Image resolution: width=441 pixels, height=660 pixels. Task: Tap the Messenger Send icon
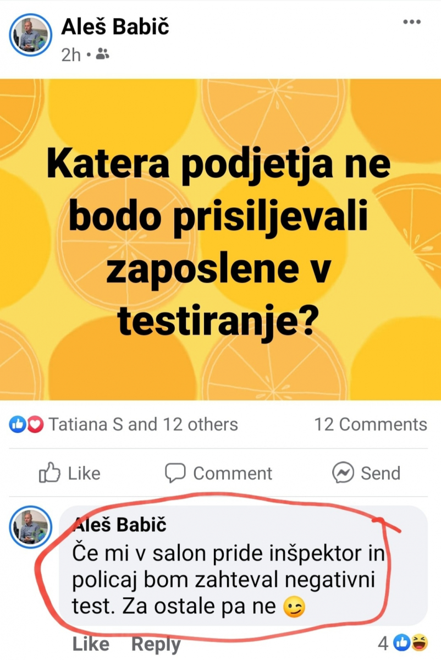click(x=343, y=473)
